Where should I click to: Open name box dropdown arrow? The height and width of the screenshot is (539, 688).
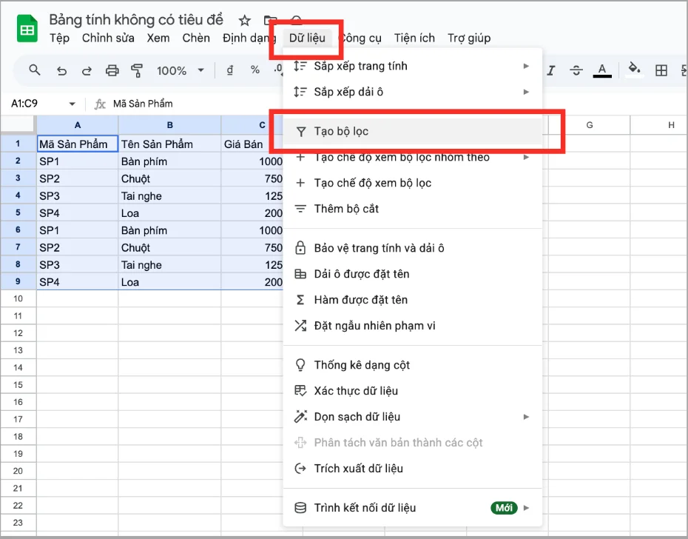click(72, 104)
